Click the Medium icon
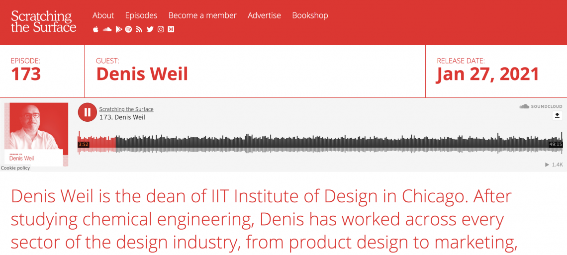 click(171, 30)
